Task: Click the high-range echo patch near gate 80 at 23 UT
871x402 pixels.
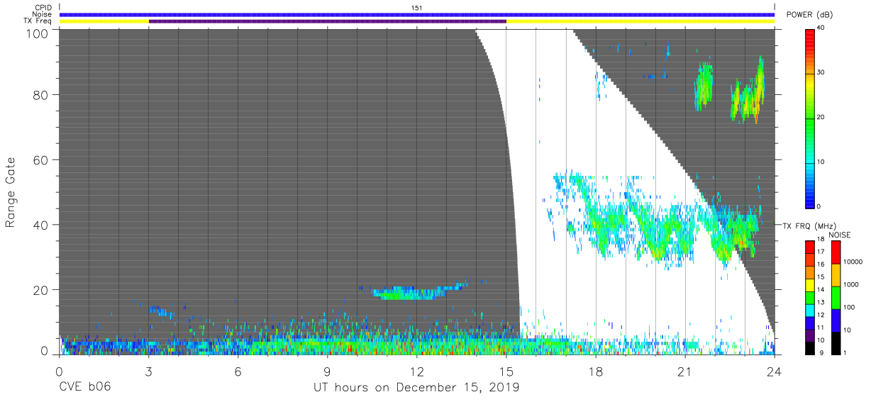Action: coord(749,92)
